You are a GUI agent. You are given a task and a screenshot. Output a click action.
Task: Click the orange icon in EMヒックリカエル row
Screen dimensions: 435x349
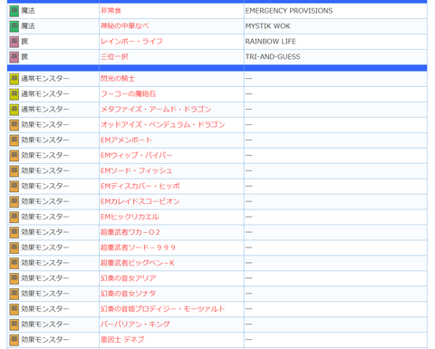coord(14,218)
